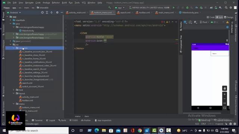239x134 pixels.
Task: Open the Pixel device preview dropdown
Action: click(204, 22)
